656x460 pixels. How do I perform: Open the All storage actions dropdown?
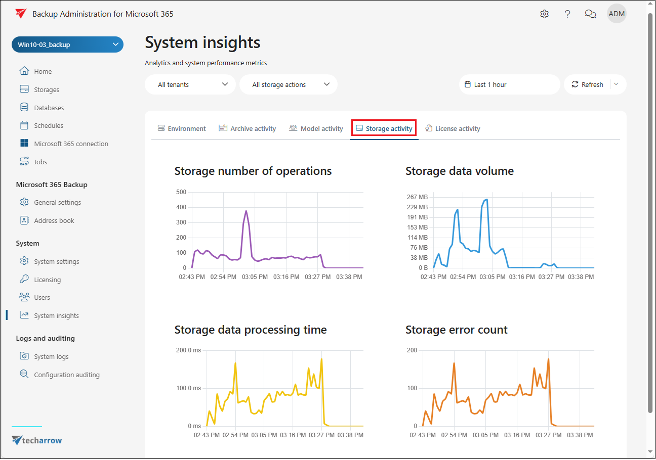289,84
